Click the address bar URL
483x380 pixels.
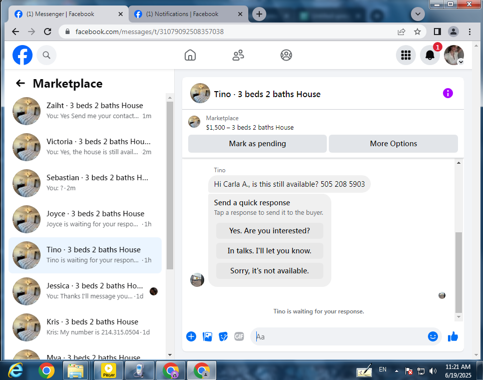[x=149, y=32]
